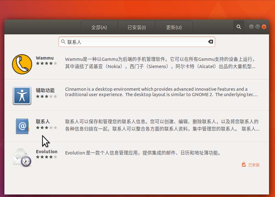Focus the 联系人 search input field
Viewport: 275px width, 197px height.
[x=137, y=42]
